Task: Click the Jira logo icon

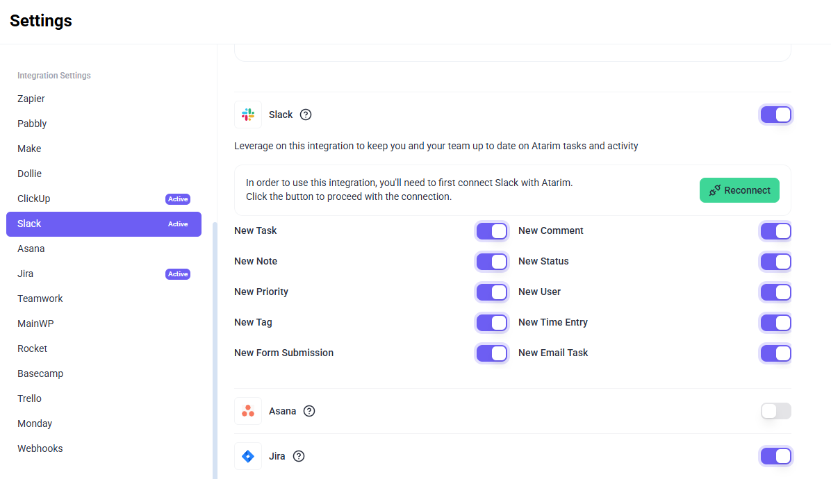Action: click(x=248, y=456)
